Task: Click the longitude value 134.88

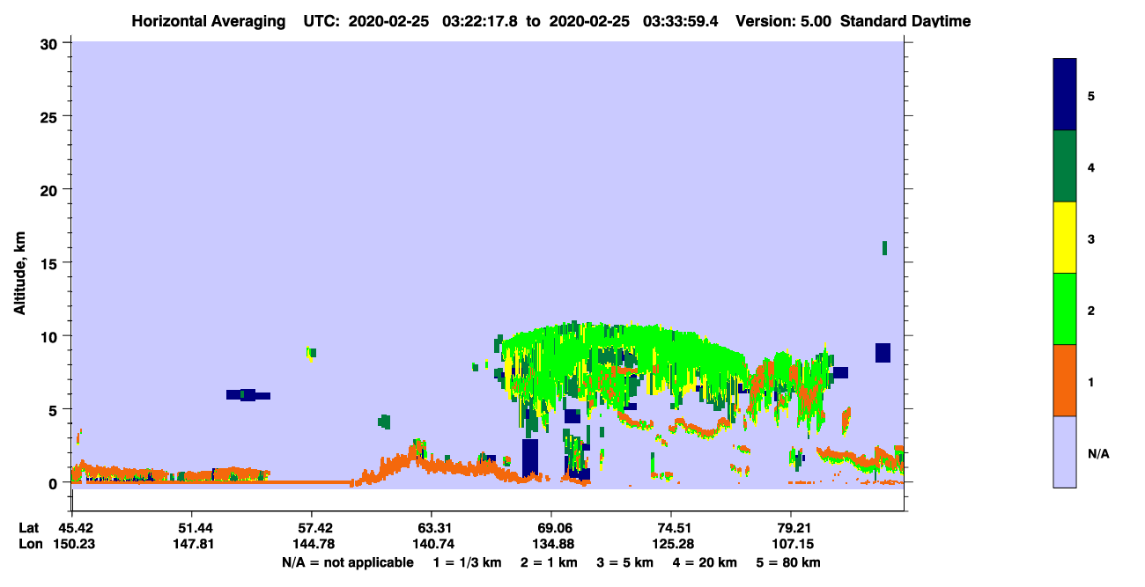Action: 551,545
